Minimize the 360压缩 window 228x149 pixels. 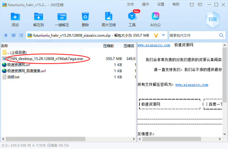pos(209,5)
